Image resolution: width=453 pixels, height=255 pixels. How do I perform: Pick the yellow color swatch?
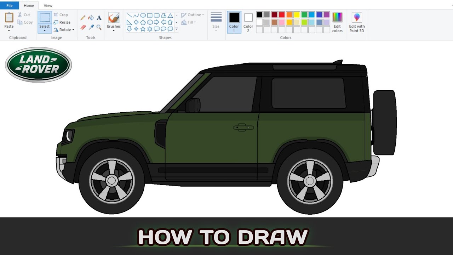pos(297,15)
